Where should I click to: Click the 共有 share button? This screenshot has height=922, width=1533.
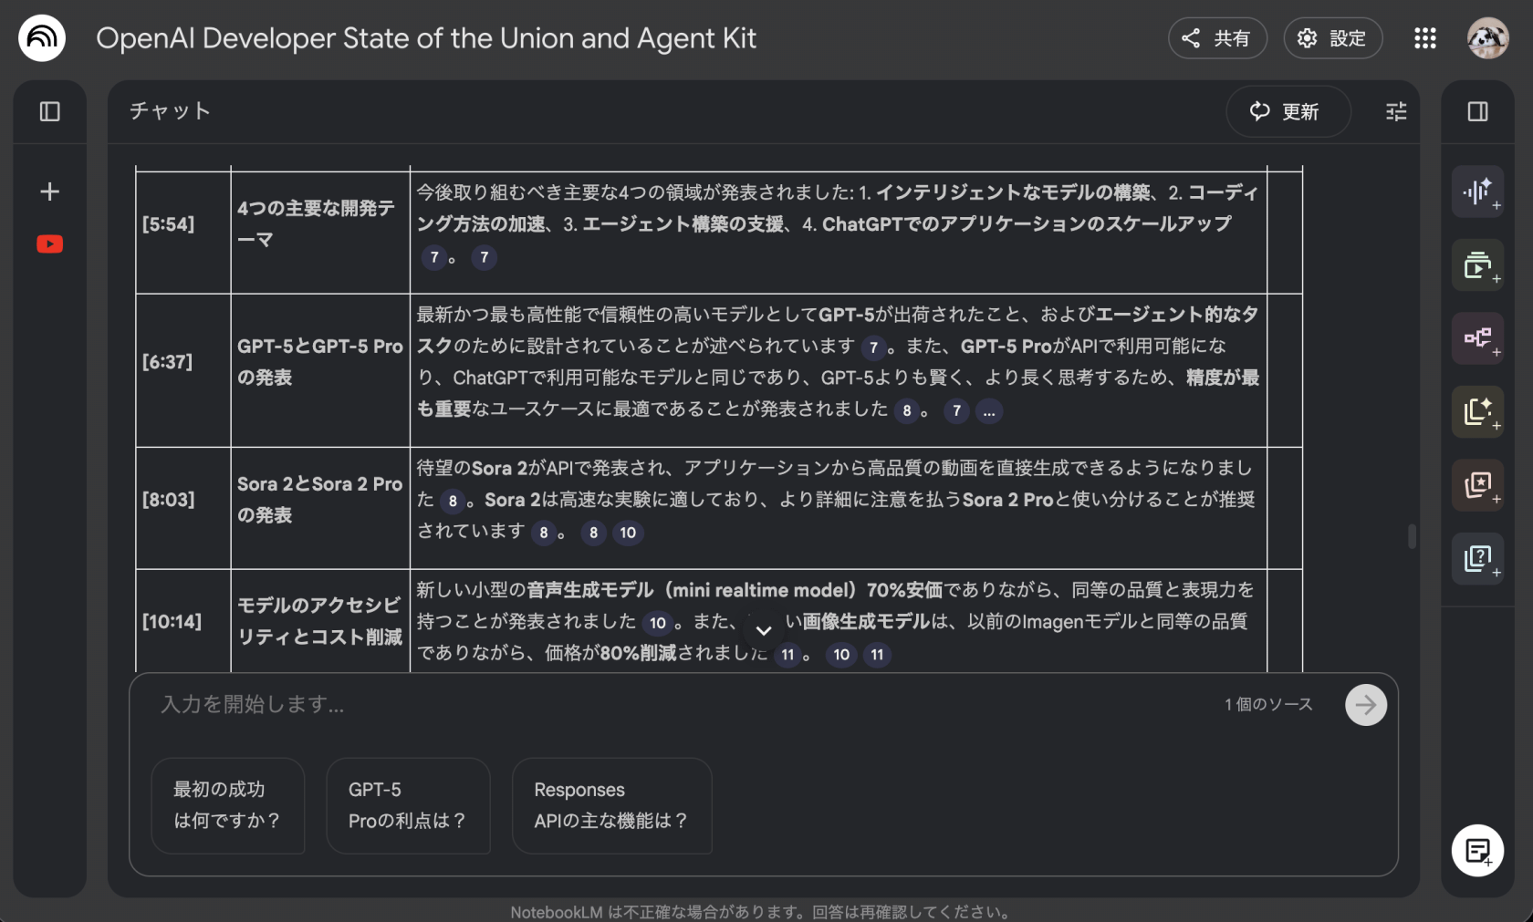(x=1217, y=38)
